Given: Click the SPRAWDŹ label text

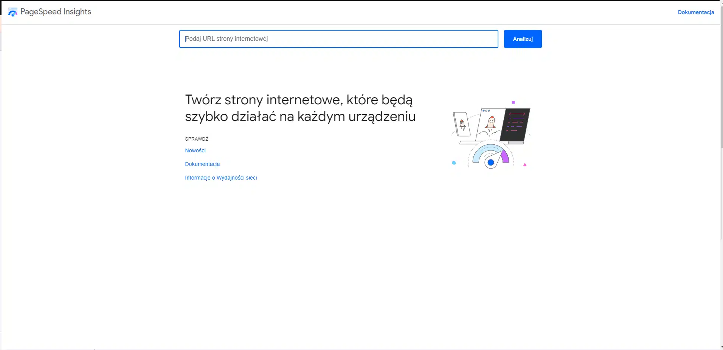Looking at the screenshot, I should point(197,139).
